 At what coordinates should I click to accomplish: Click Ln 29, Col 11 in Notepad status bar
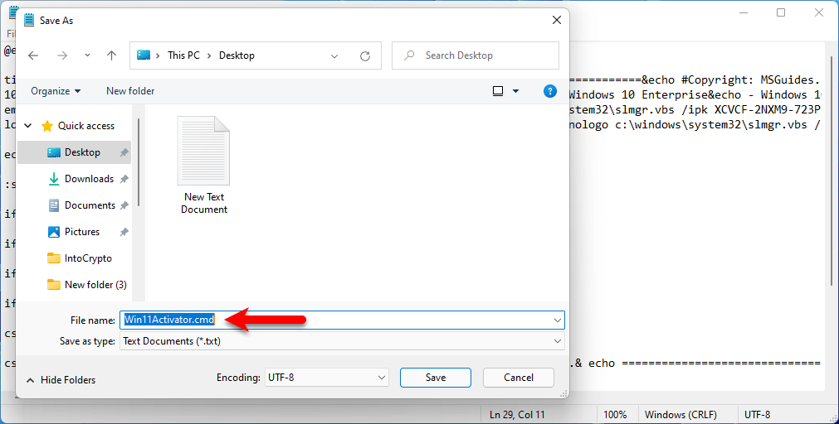click(517, 415)
